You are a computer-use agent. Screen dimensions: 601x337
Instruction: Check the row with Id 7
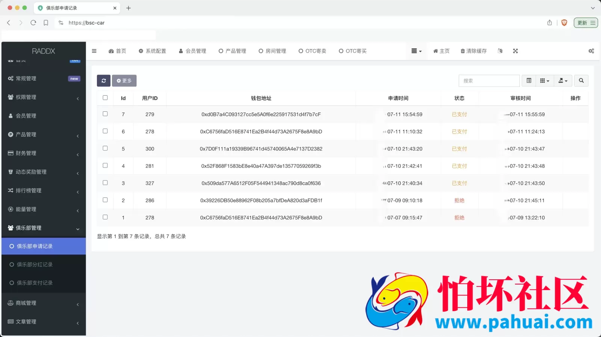105,114
